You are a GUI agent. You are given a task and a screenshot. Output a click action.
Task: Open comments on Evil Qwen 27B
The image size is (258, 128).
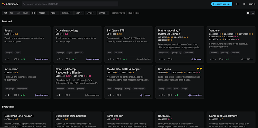(x=119, y=59)
